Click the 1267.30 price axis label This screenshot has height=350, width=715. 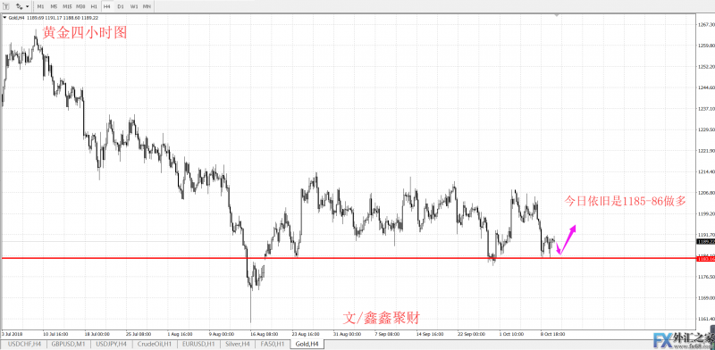click(x=706, y=25)
